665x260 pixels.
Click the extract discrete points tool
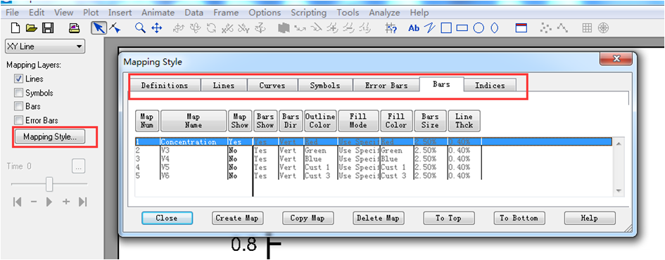545,28
